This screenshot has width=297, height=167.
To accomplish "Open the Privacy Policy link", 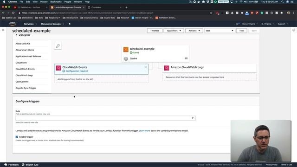I will click(271, 165).
